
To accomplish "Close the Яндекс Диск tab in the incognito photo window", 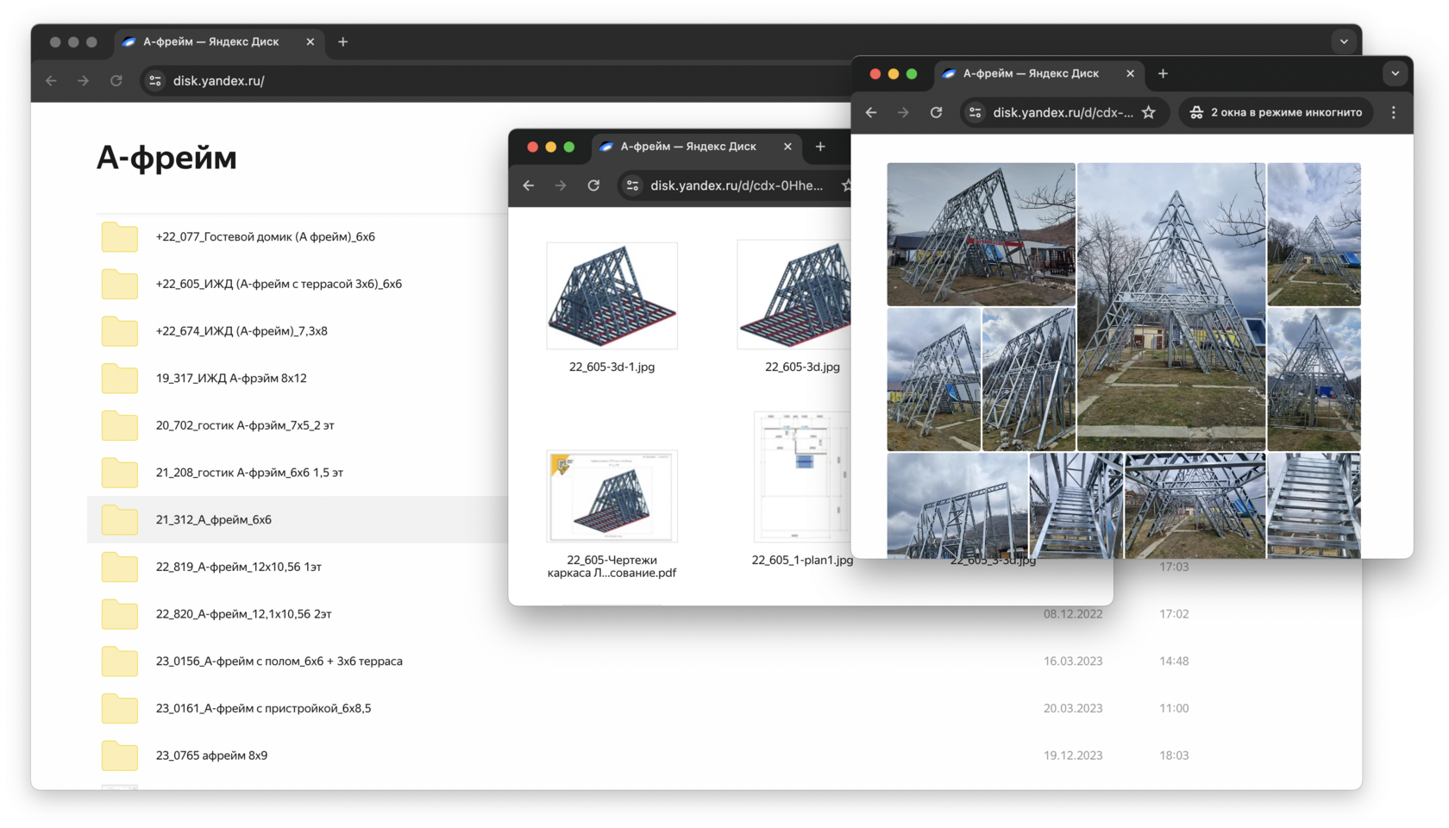I will click(1130, 74).
